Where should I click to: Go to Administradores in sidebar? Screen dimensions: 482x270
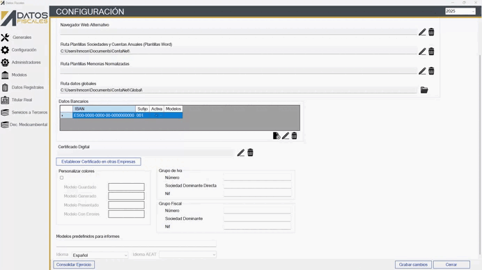pyautogui.click(x=26, y=63)
